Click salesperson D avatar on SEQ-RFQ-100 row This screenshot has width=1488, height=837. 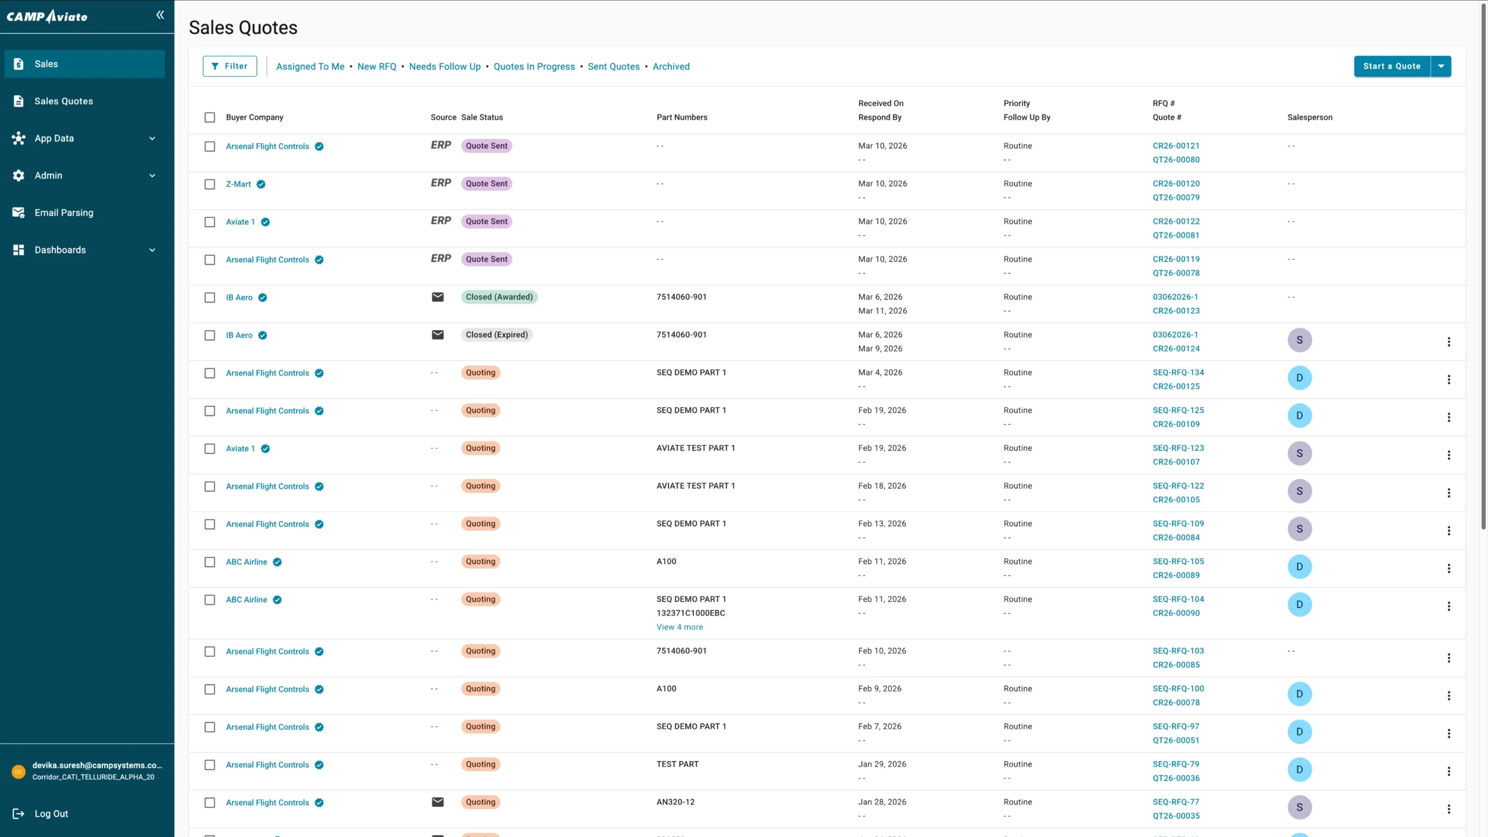1300,694
